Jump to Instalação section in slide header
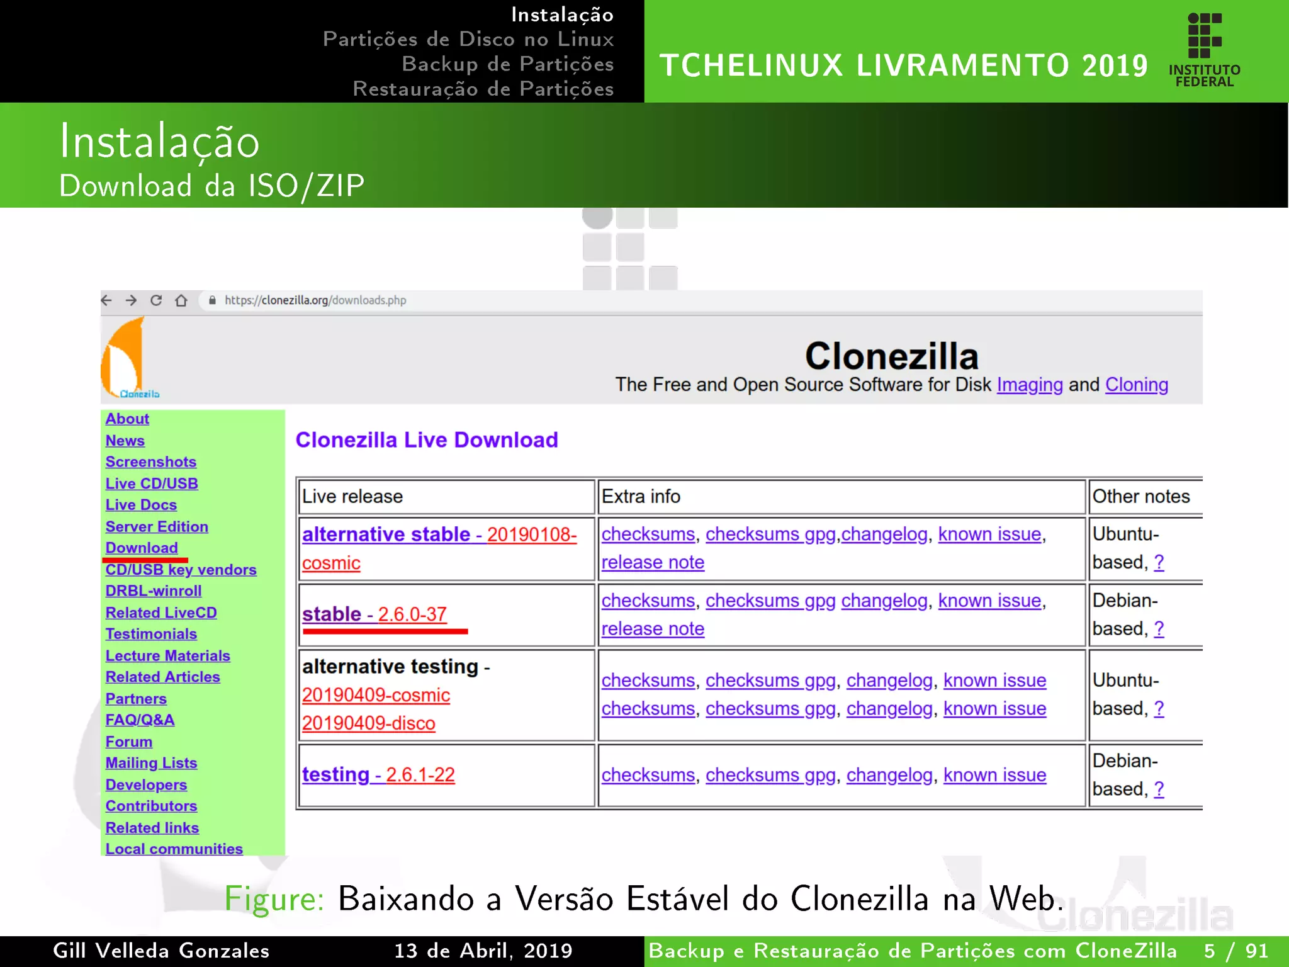Screen dimensions: 1289x967 point(562,14)
